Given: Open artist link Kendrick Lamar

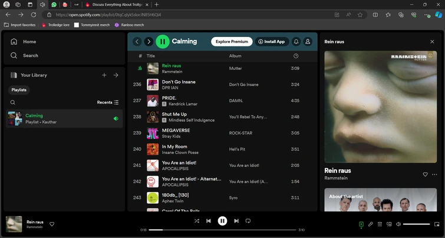Looking at the screenshot, I should pyautogui.click(x=183, y=104).
